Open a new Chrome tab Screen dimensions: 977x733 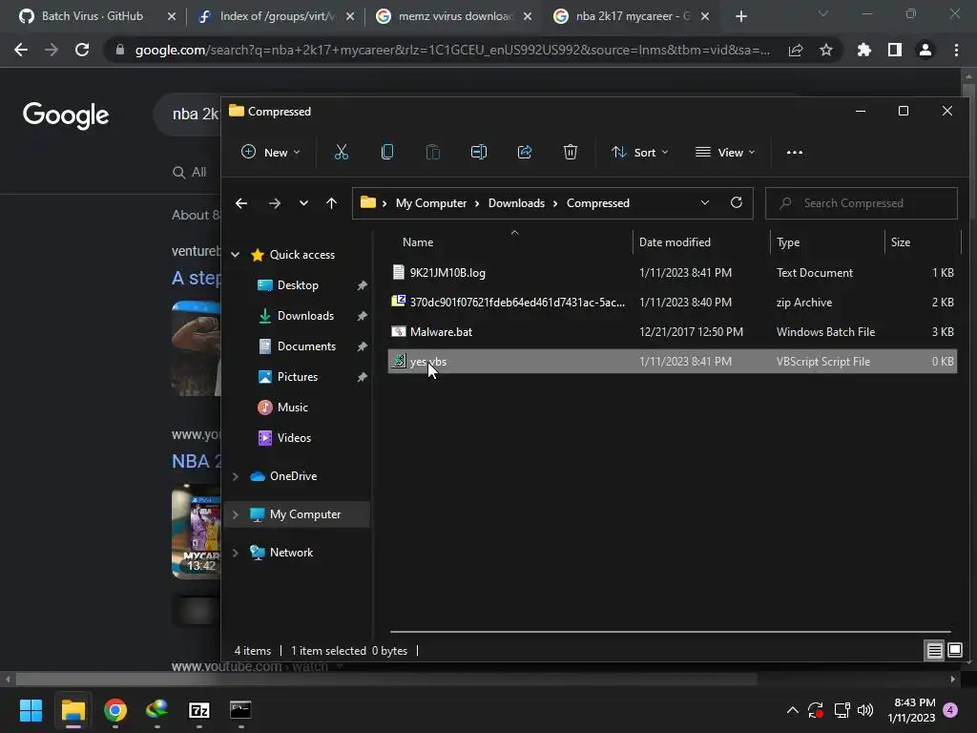(x=740, y=16)
